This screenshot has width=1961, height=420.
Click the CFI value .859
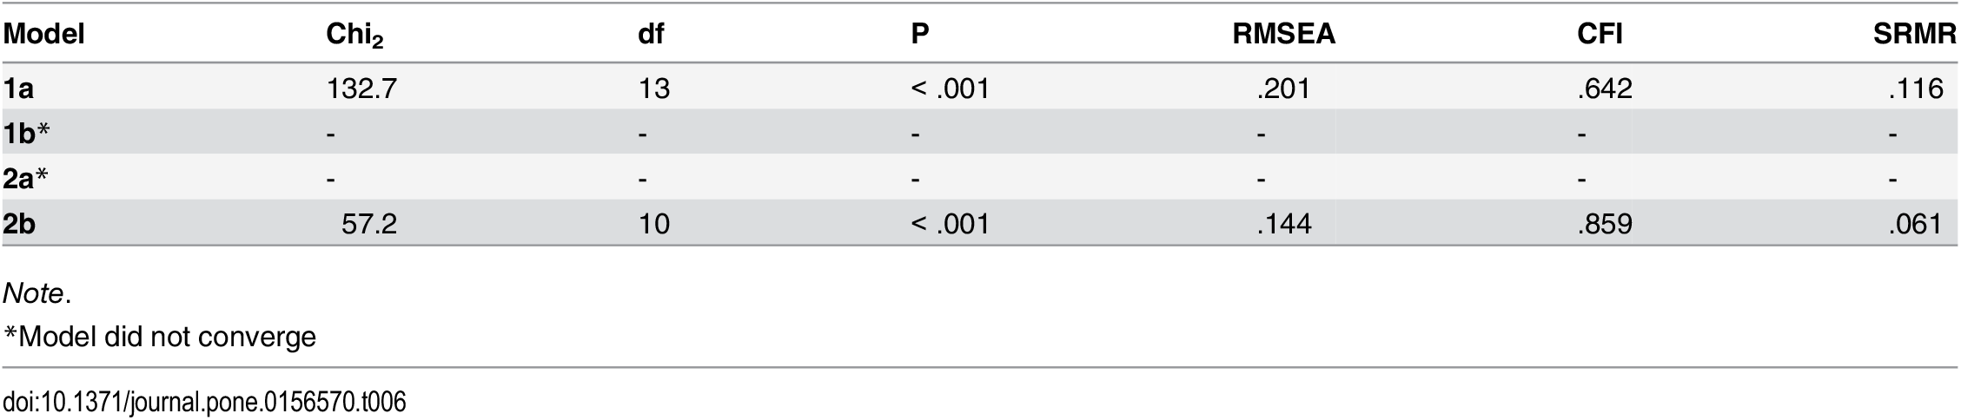[1605, 224]
